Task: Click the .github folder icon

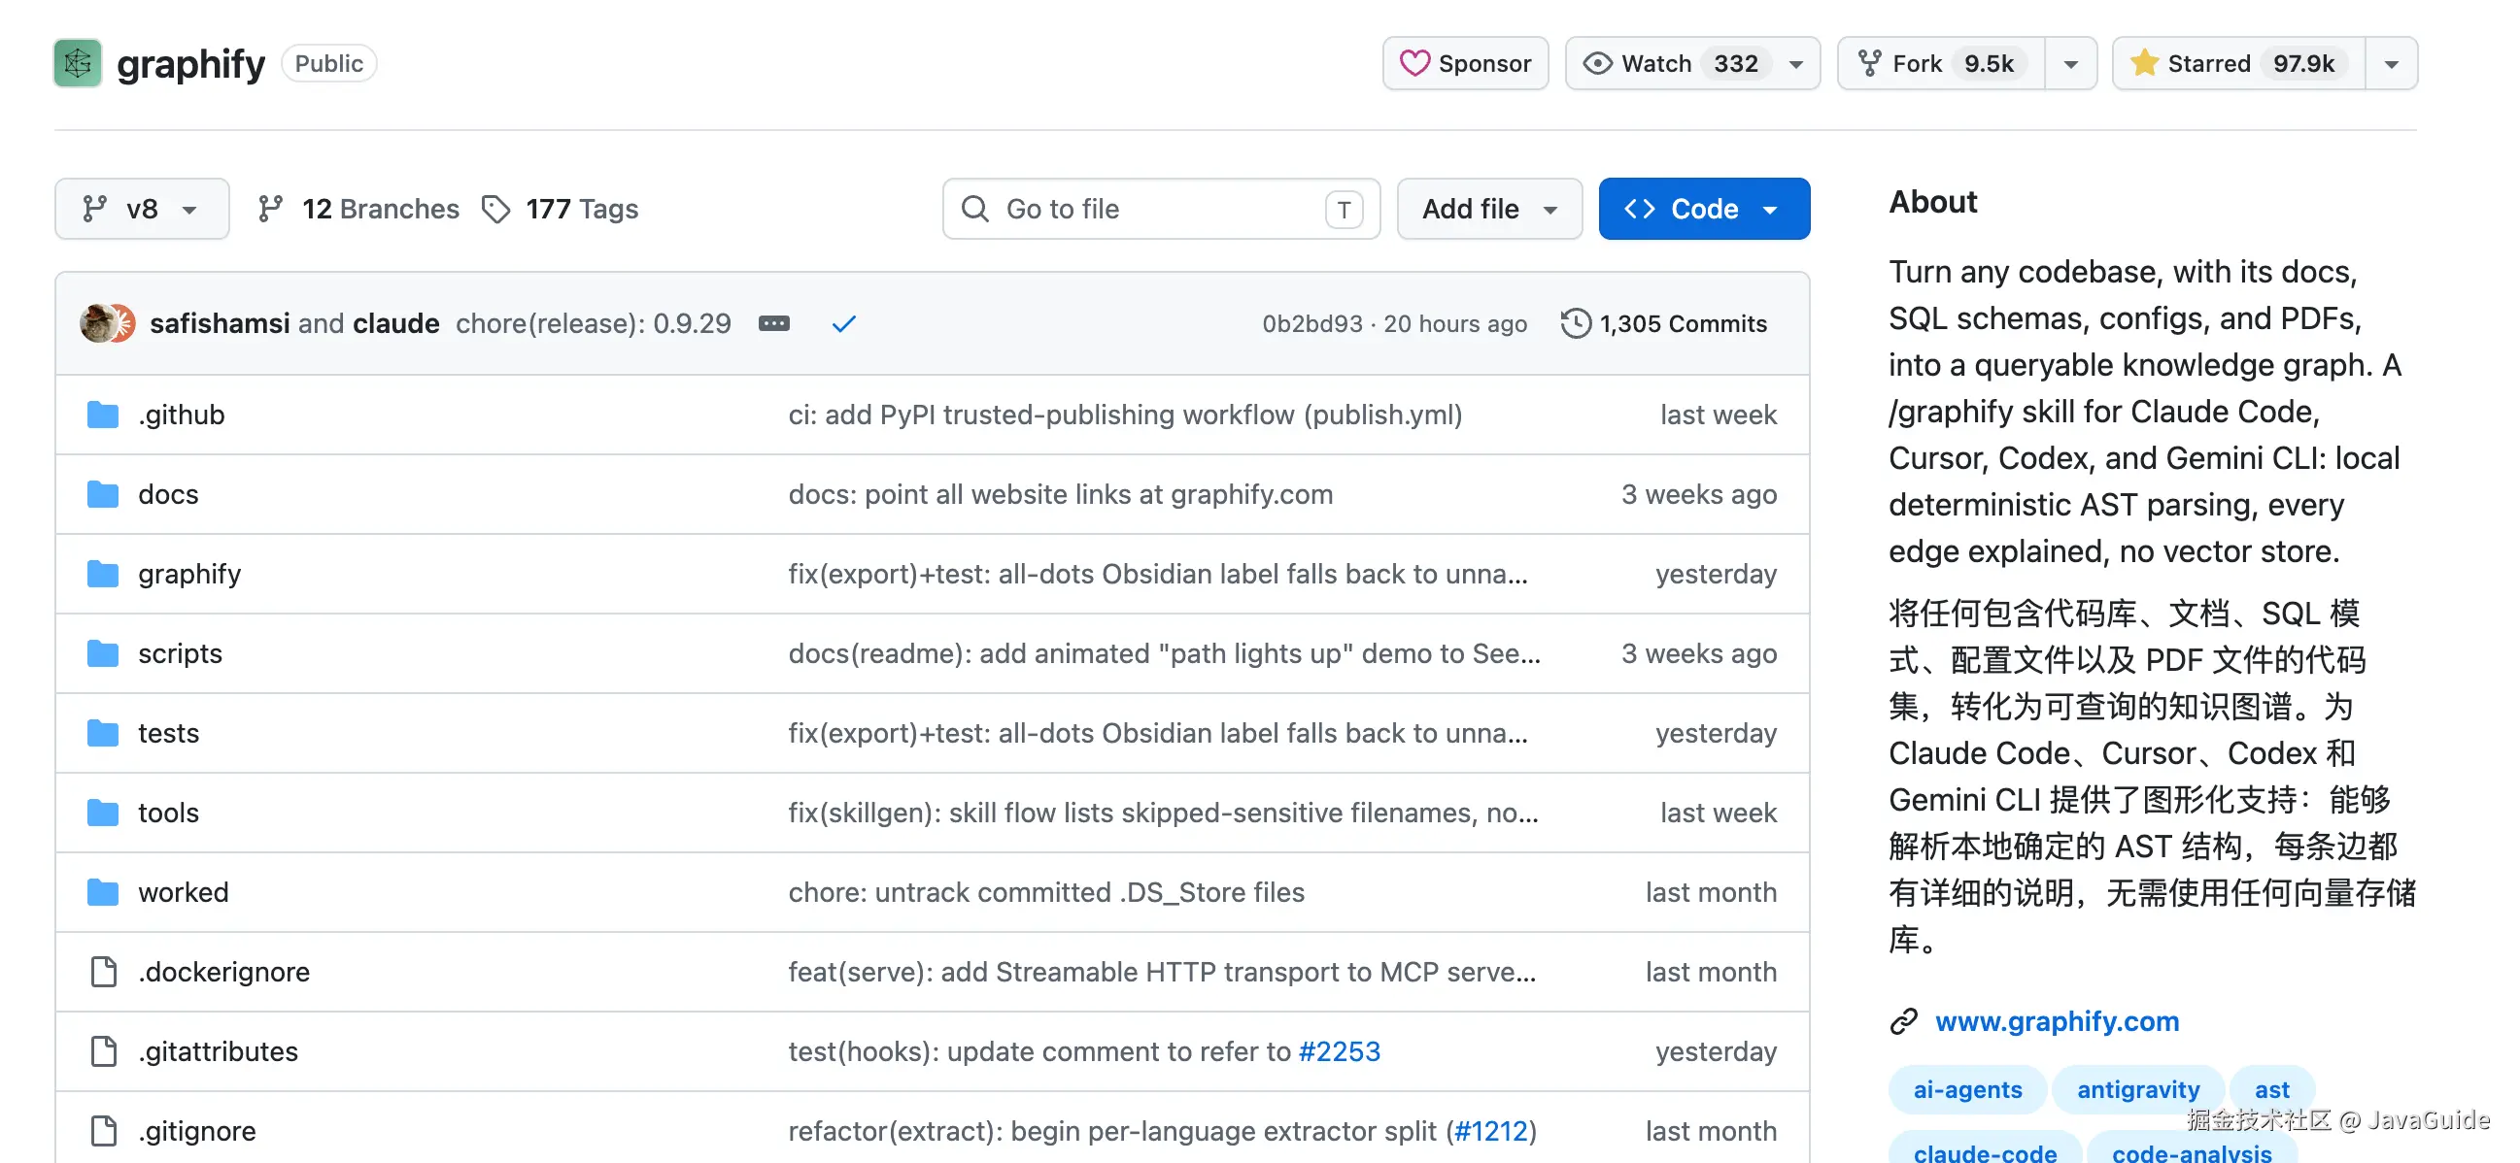Action: point(103,415)
